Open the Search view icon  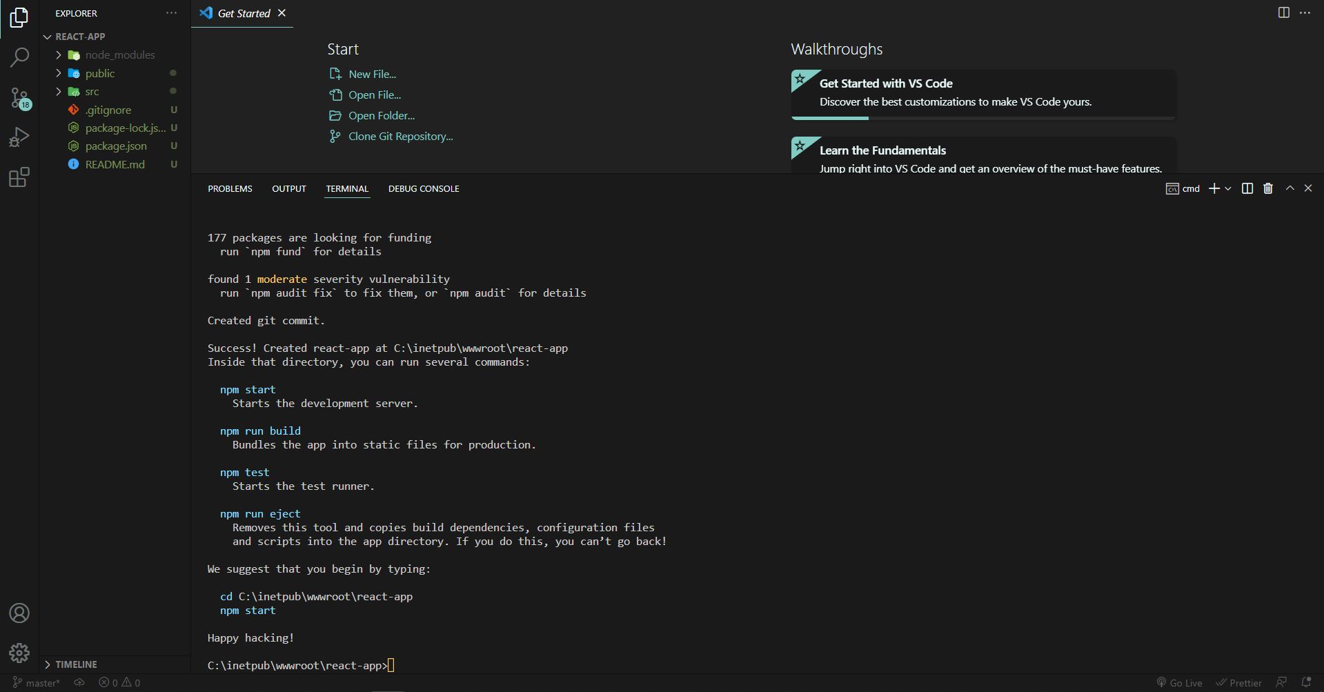point(19,57)
